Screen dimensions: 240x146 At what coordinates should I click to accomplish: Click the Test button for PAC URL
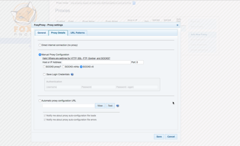click(x=110, y=106)
